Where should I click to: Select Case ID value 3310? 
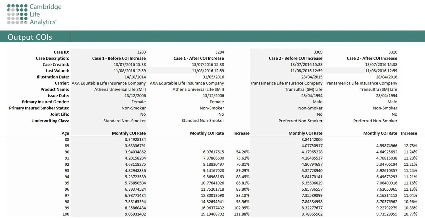click(x=393, y=52)
